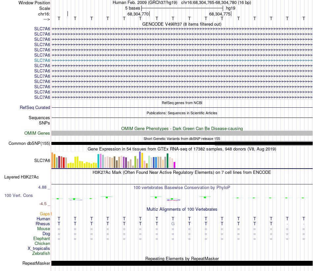Open 'Multiz Alignments of 100 Vertebrates' title

(x=182, y=209)
